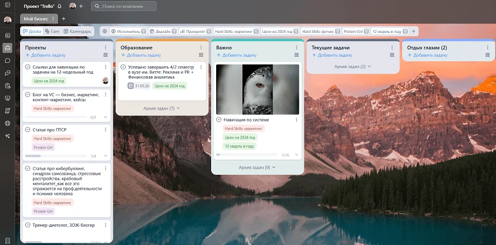Viewport: 496px width, 245px height.
Task: Open the lifebuoy support icon in sidebar
Action: pos(8,123)
